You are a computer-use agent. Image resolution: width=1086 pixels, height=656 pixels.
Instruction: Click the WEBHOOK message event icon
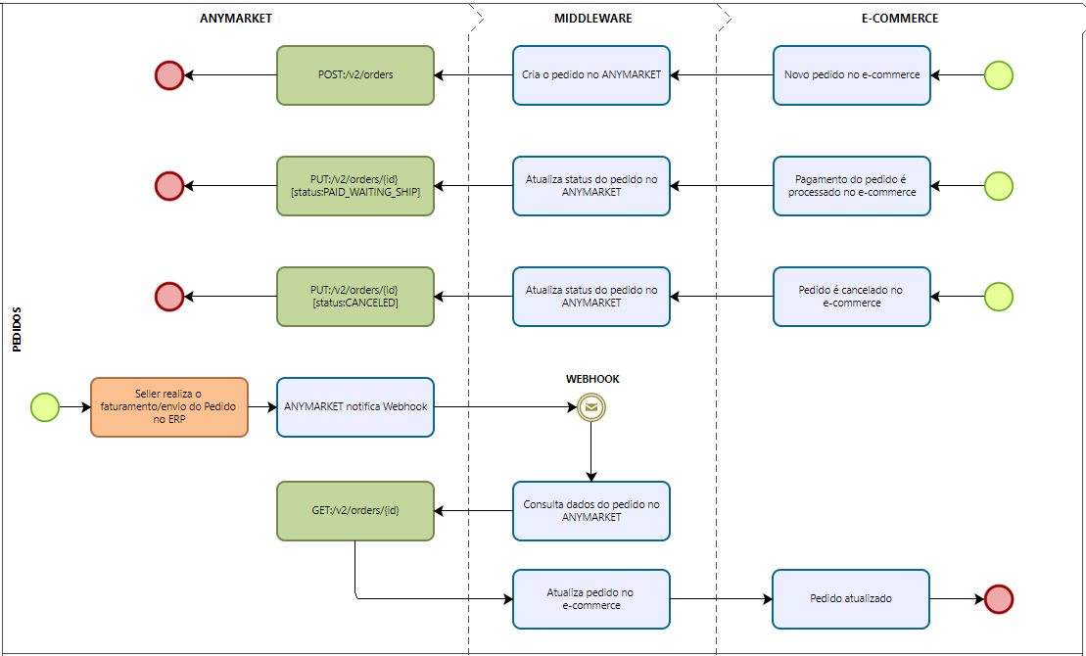pyautogui.click(x=590, y=407)
